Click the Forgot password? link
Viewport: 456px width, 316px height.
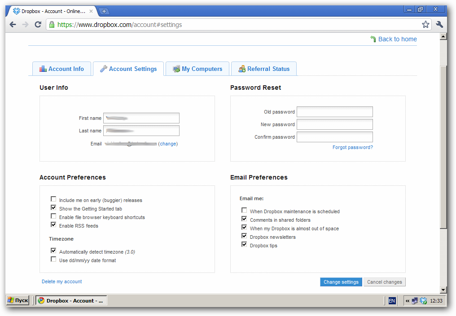pos(353,148)
